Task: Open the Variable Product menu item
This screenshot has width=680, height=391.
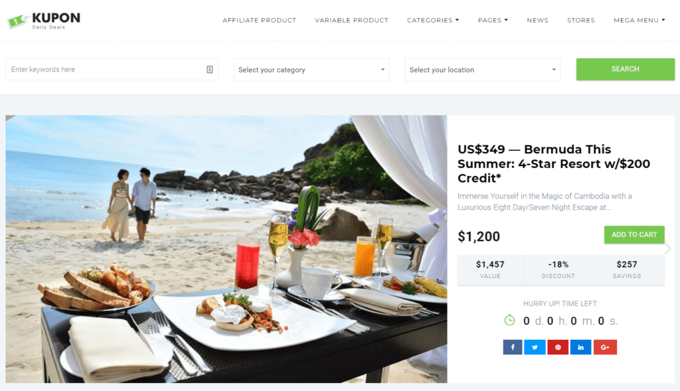Action: click(x=352, y=21)
